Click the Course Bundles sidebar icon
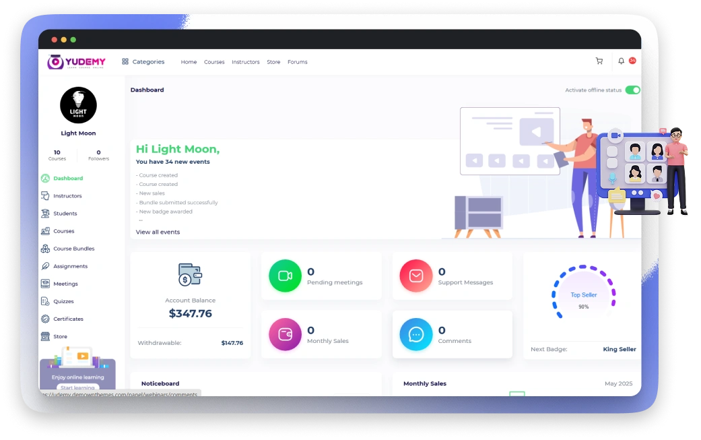The image size is (701, 440). click(x=45, y=249)
